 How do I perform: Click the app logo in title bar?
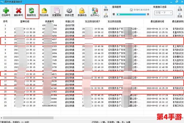click(2, 2)
